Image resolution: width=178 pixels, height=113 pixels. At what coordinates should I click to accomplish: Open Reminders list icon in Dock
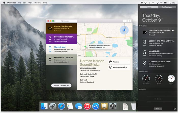pyautogui.click(x=70, y=106)
